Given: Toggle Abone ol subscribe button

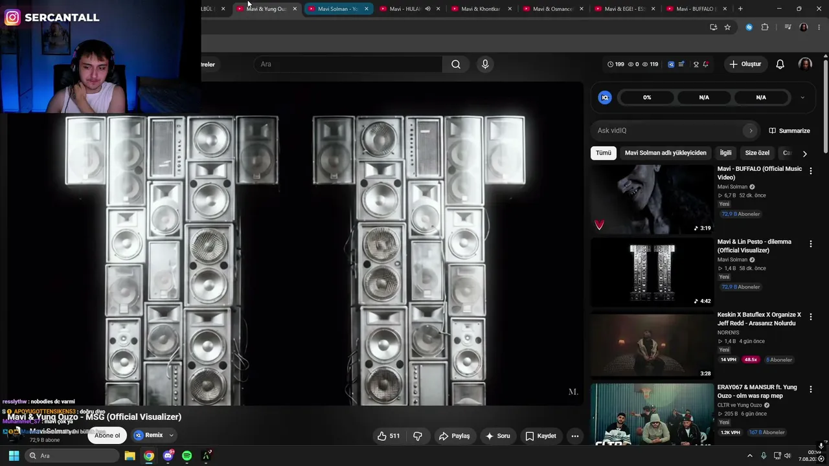Looking at the screenshot, I should 108,436.
